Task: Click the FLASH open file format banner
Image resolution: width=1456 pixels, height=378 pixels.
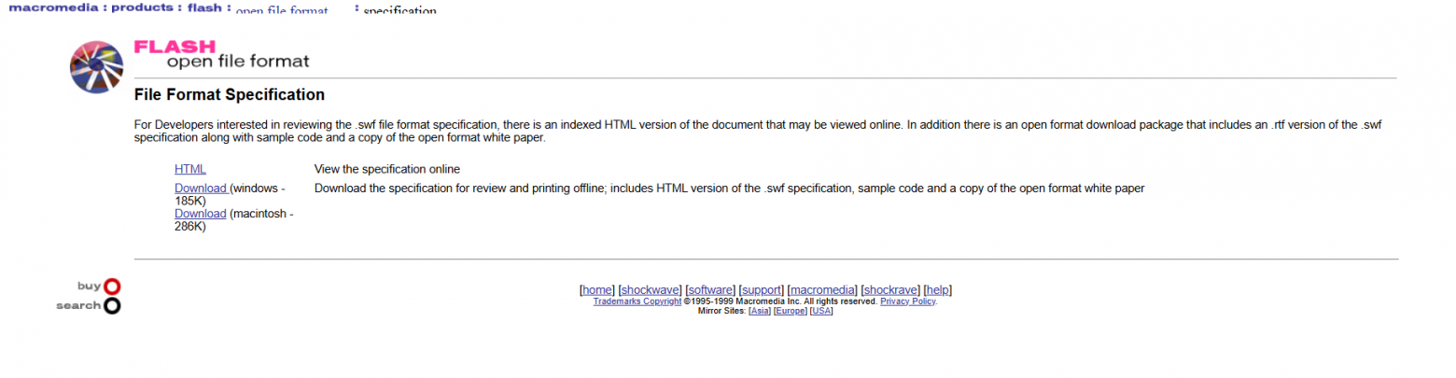Action: (x=222, y=55)
